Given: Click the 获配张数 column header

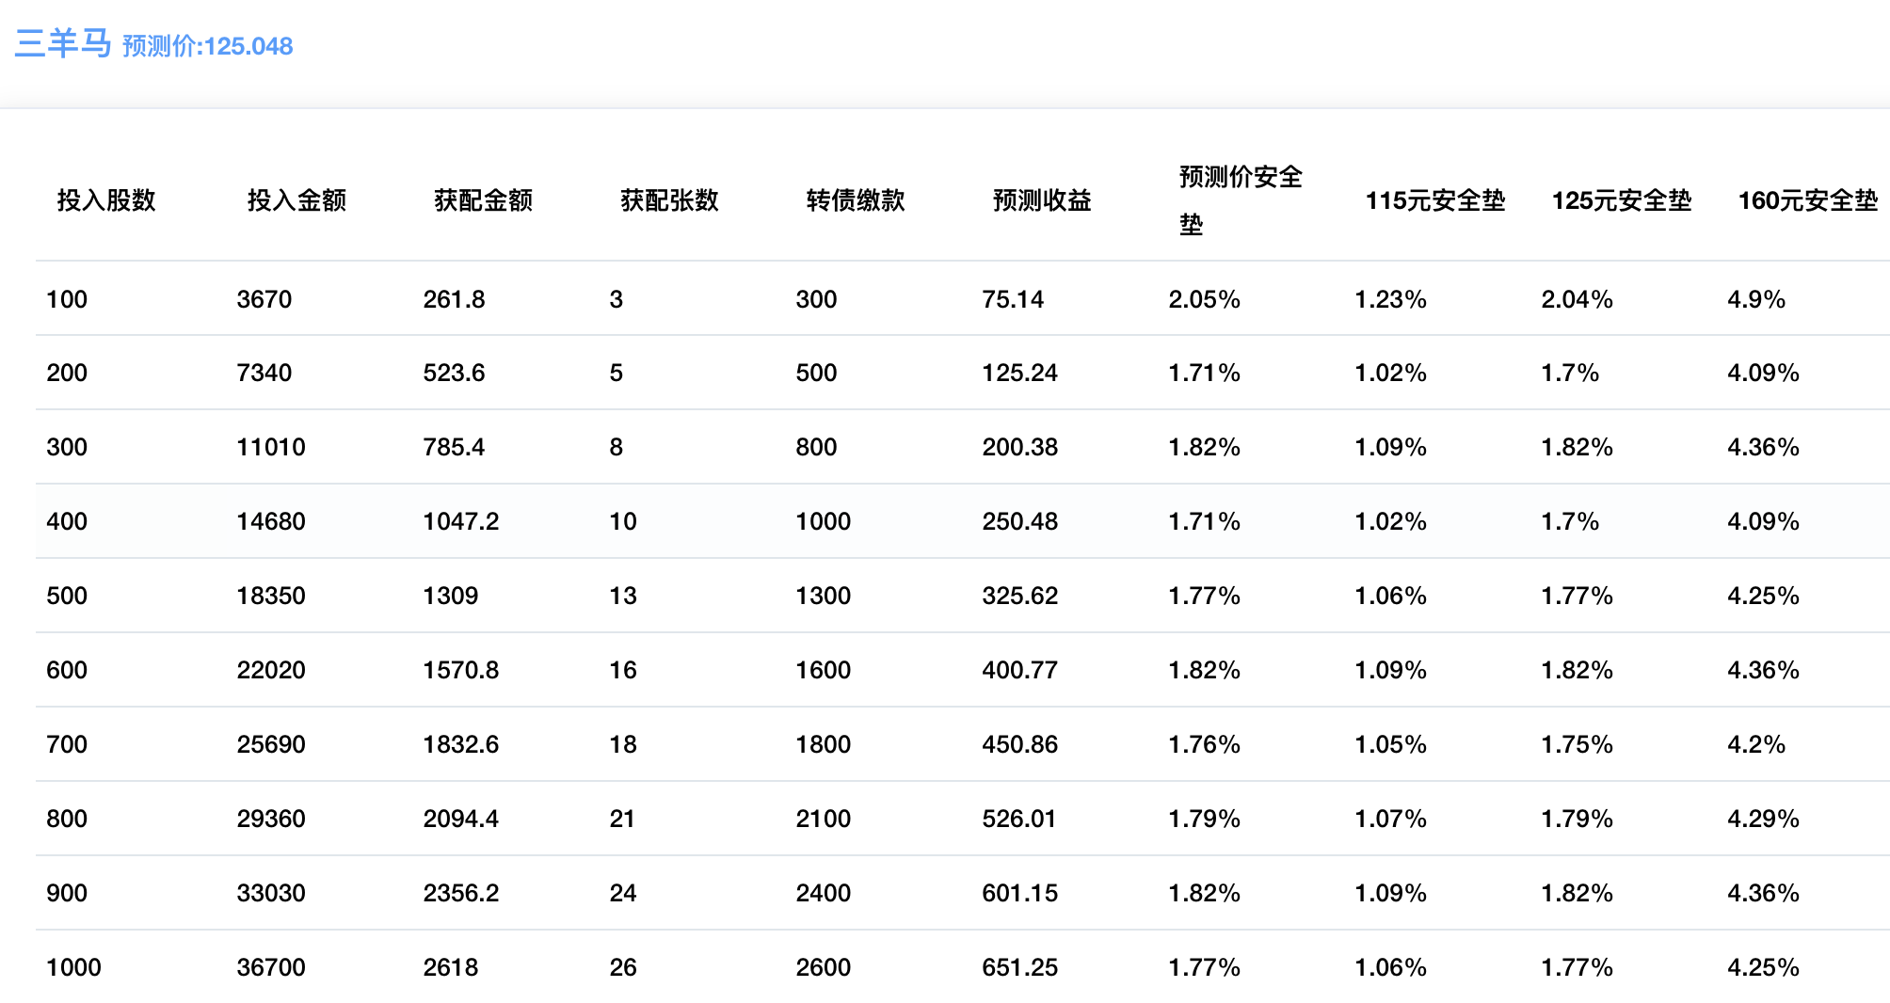Looking at the screenshot, I should point(669,200).
